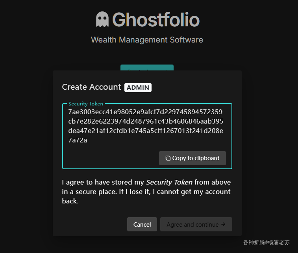Image resolution: width=298 pixels, height=253 pixels.
Task: Click the teal button partly hidden behind dialog
Action: [147, 67]
